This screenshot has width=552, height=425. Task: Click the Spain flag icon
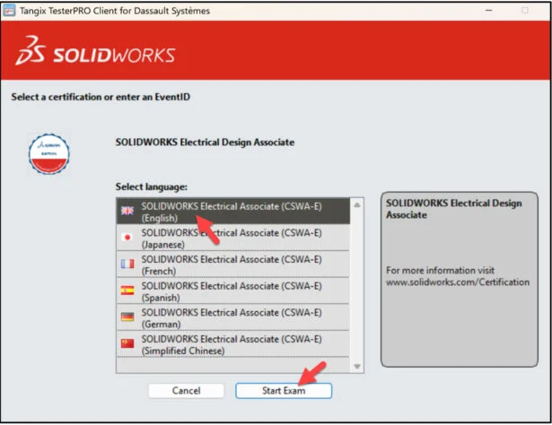[x=127, y=291]
